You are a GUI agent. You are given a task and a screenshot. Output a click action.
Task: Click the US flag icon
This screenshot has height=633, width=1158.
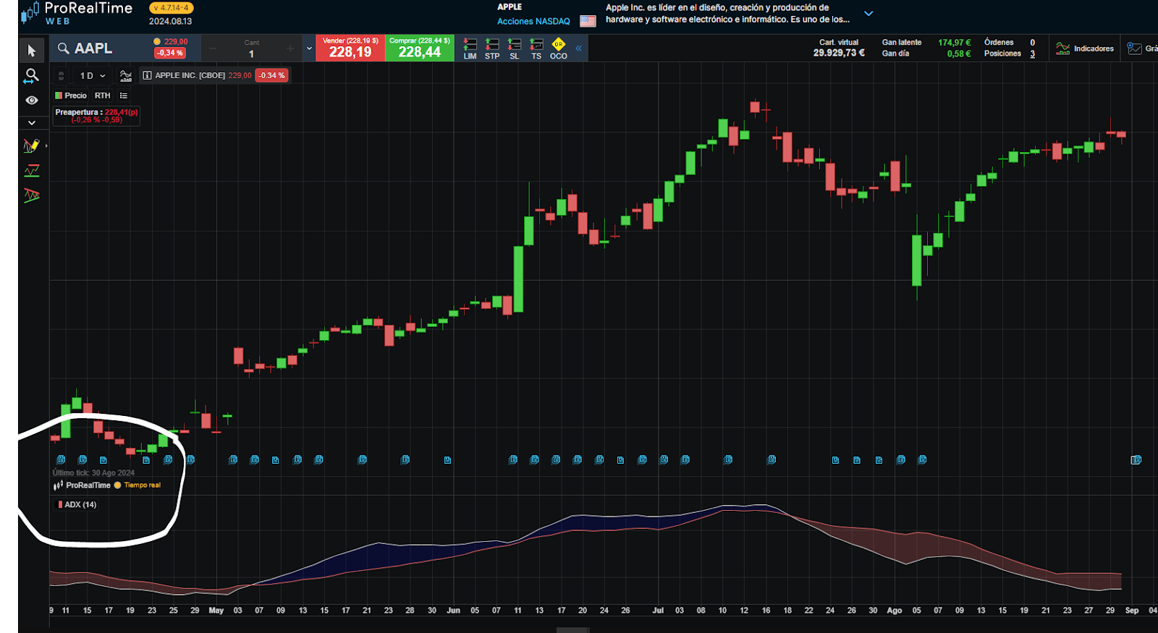click(x=588, y=21)
